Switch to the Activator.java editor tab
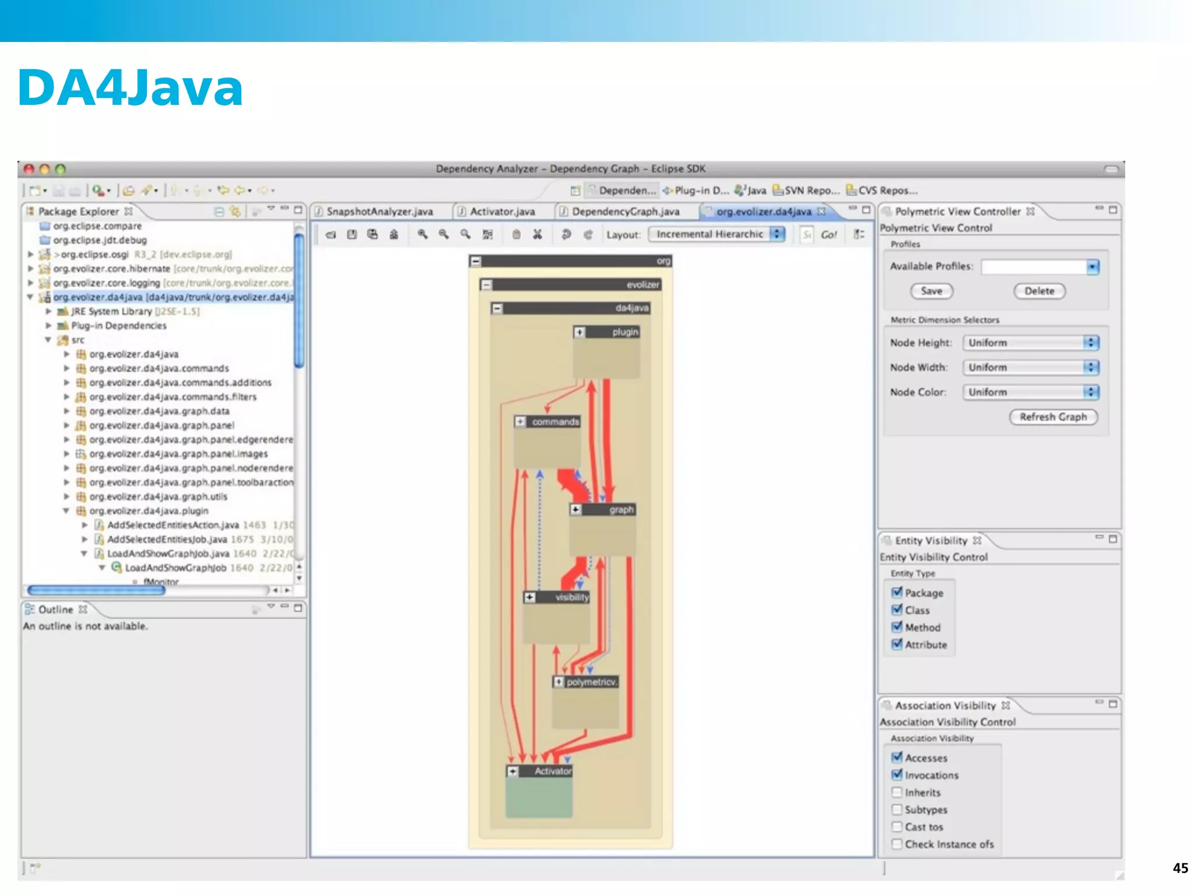Image resolution: width=1194 pixels, height=895 pixels. tap(501, 212)
